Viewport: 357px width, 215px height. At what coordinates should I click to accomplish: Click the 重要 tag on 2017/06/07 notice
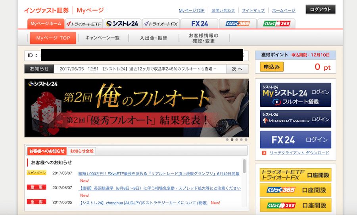[x=36, y=187]
